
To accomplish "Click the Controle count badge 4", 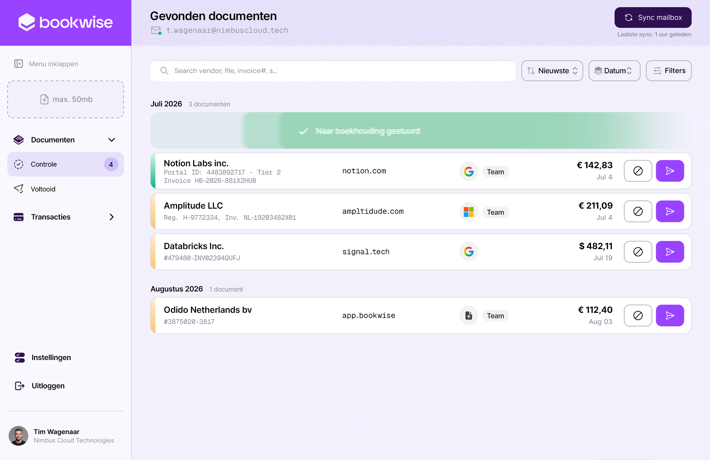I will point(111,164).
